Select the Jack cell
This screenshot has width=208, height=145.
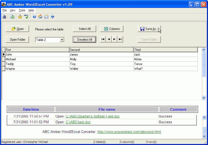click(x=166, y=55)
